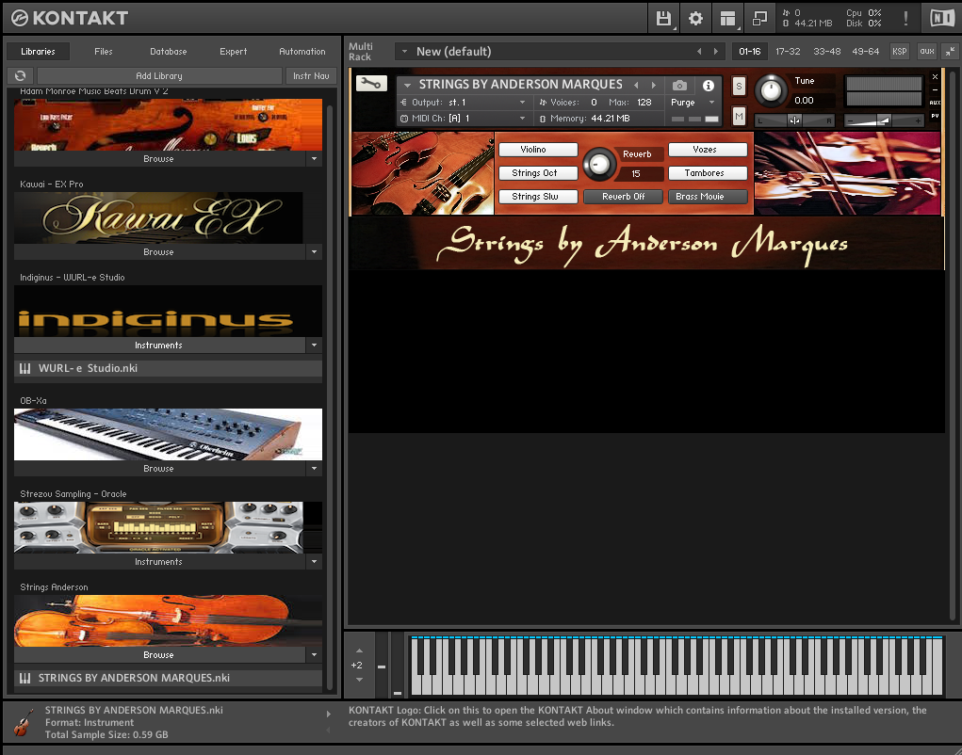Screen dimensions: 962x755
Task: Toggle the Violino sound button
Action: pyautogui.click(x=538, y=150)
